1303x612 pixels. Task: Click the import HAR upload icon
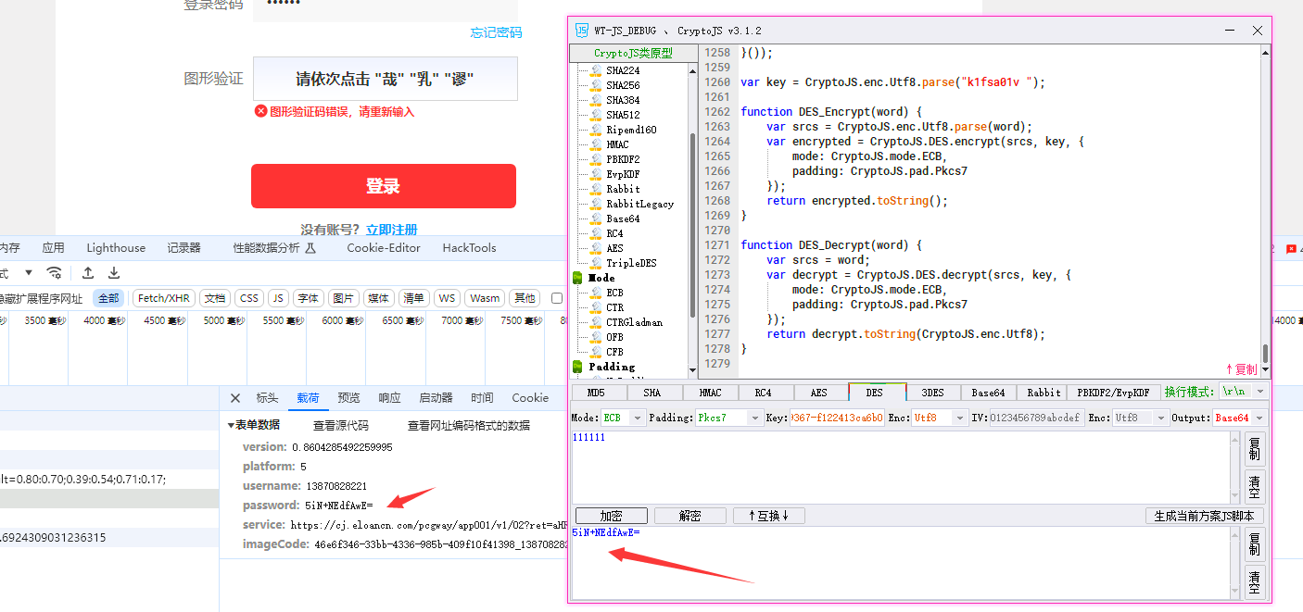(x=88, y=272)
